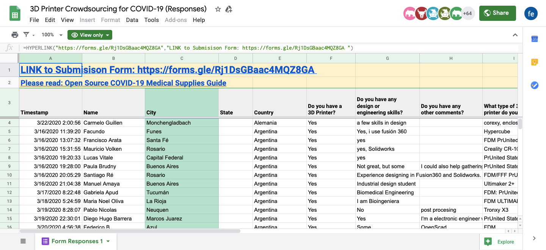Hide the menus with the collapse chevron
546x250 pixels.
coord(515,35)
